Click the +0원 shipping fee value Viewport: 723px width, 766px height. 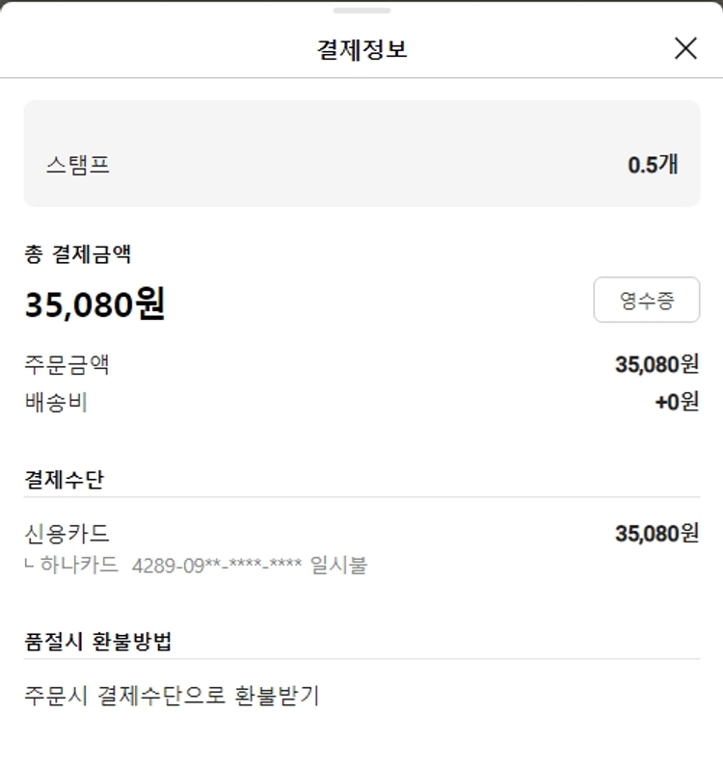[677, 402]
